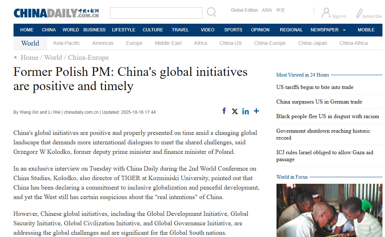The height and width of the screenshot is (237, 385).
Task: Open more sharing options plus icon
Action: 256,111
